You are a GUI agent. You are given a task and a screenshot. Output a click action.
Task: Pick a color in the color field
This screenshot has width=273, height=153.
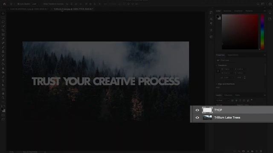pyautogui.click(x=240, y=32)
